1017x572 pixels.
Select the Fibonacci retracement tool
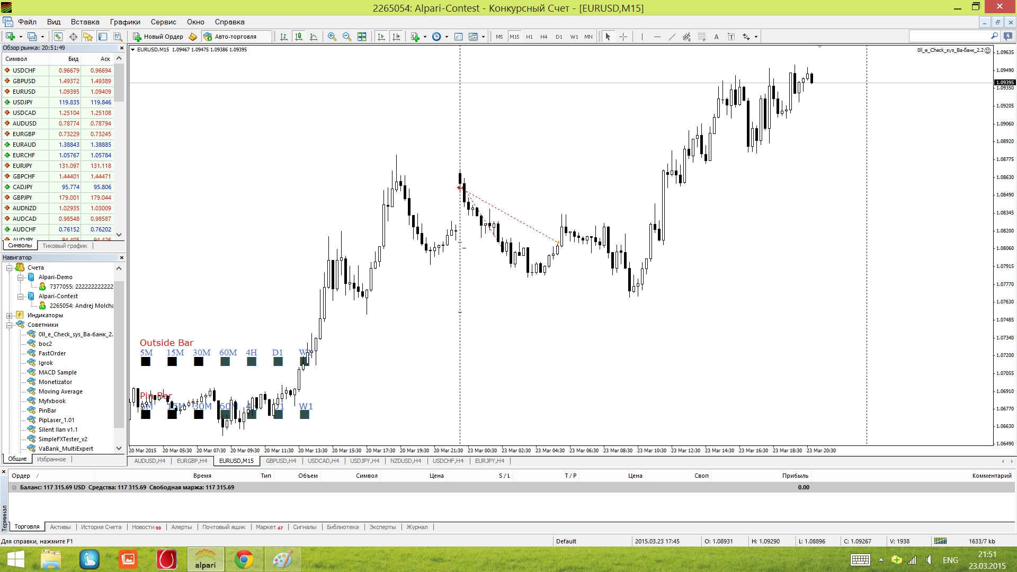[x=702, y=37]
